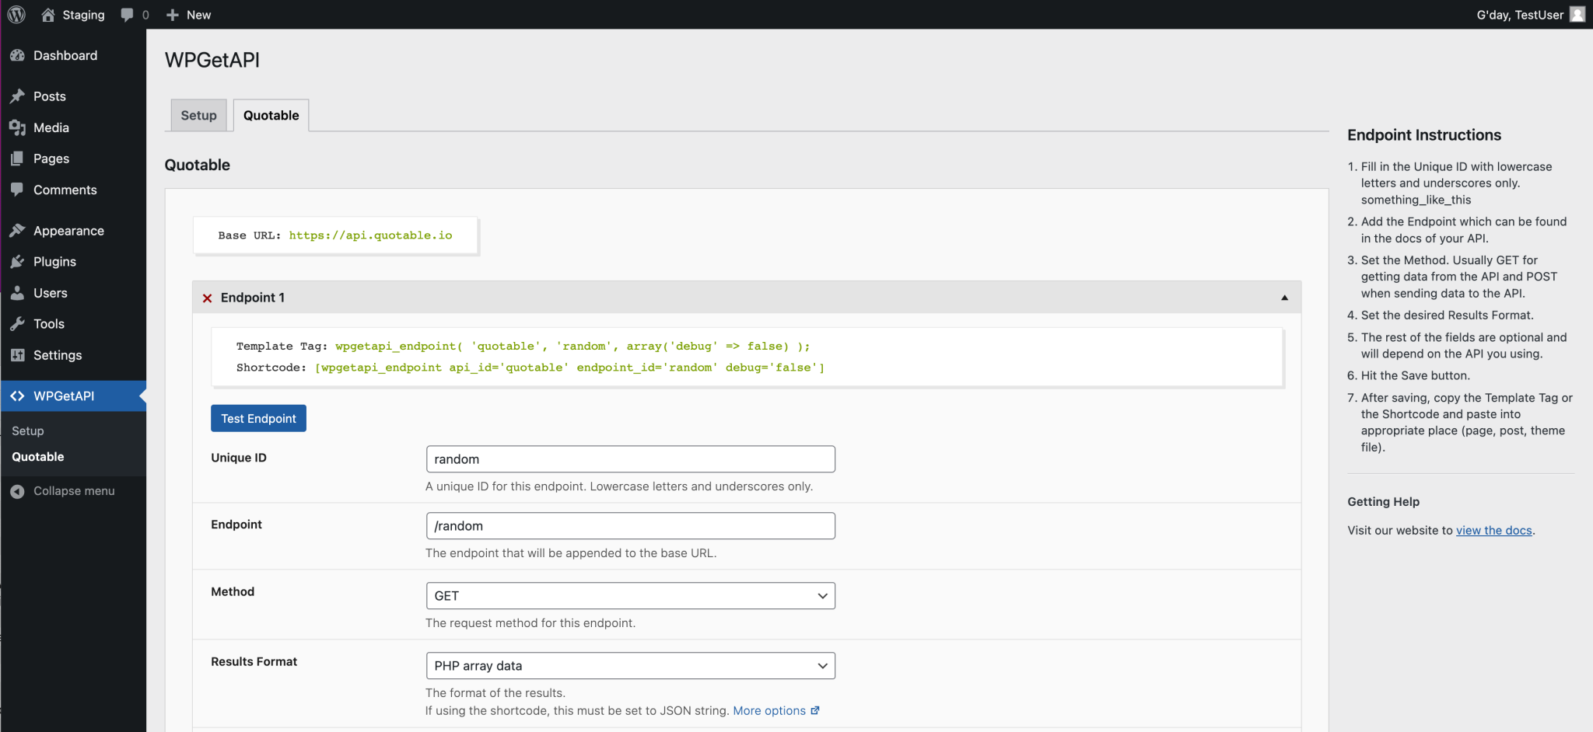
Task: Open the Results Format dropdown
Action: (629, 665)
